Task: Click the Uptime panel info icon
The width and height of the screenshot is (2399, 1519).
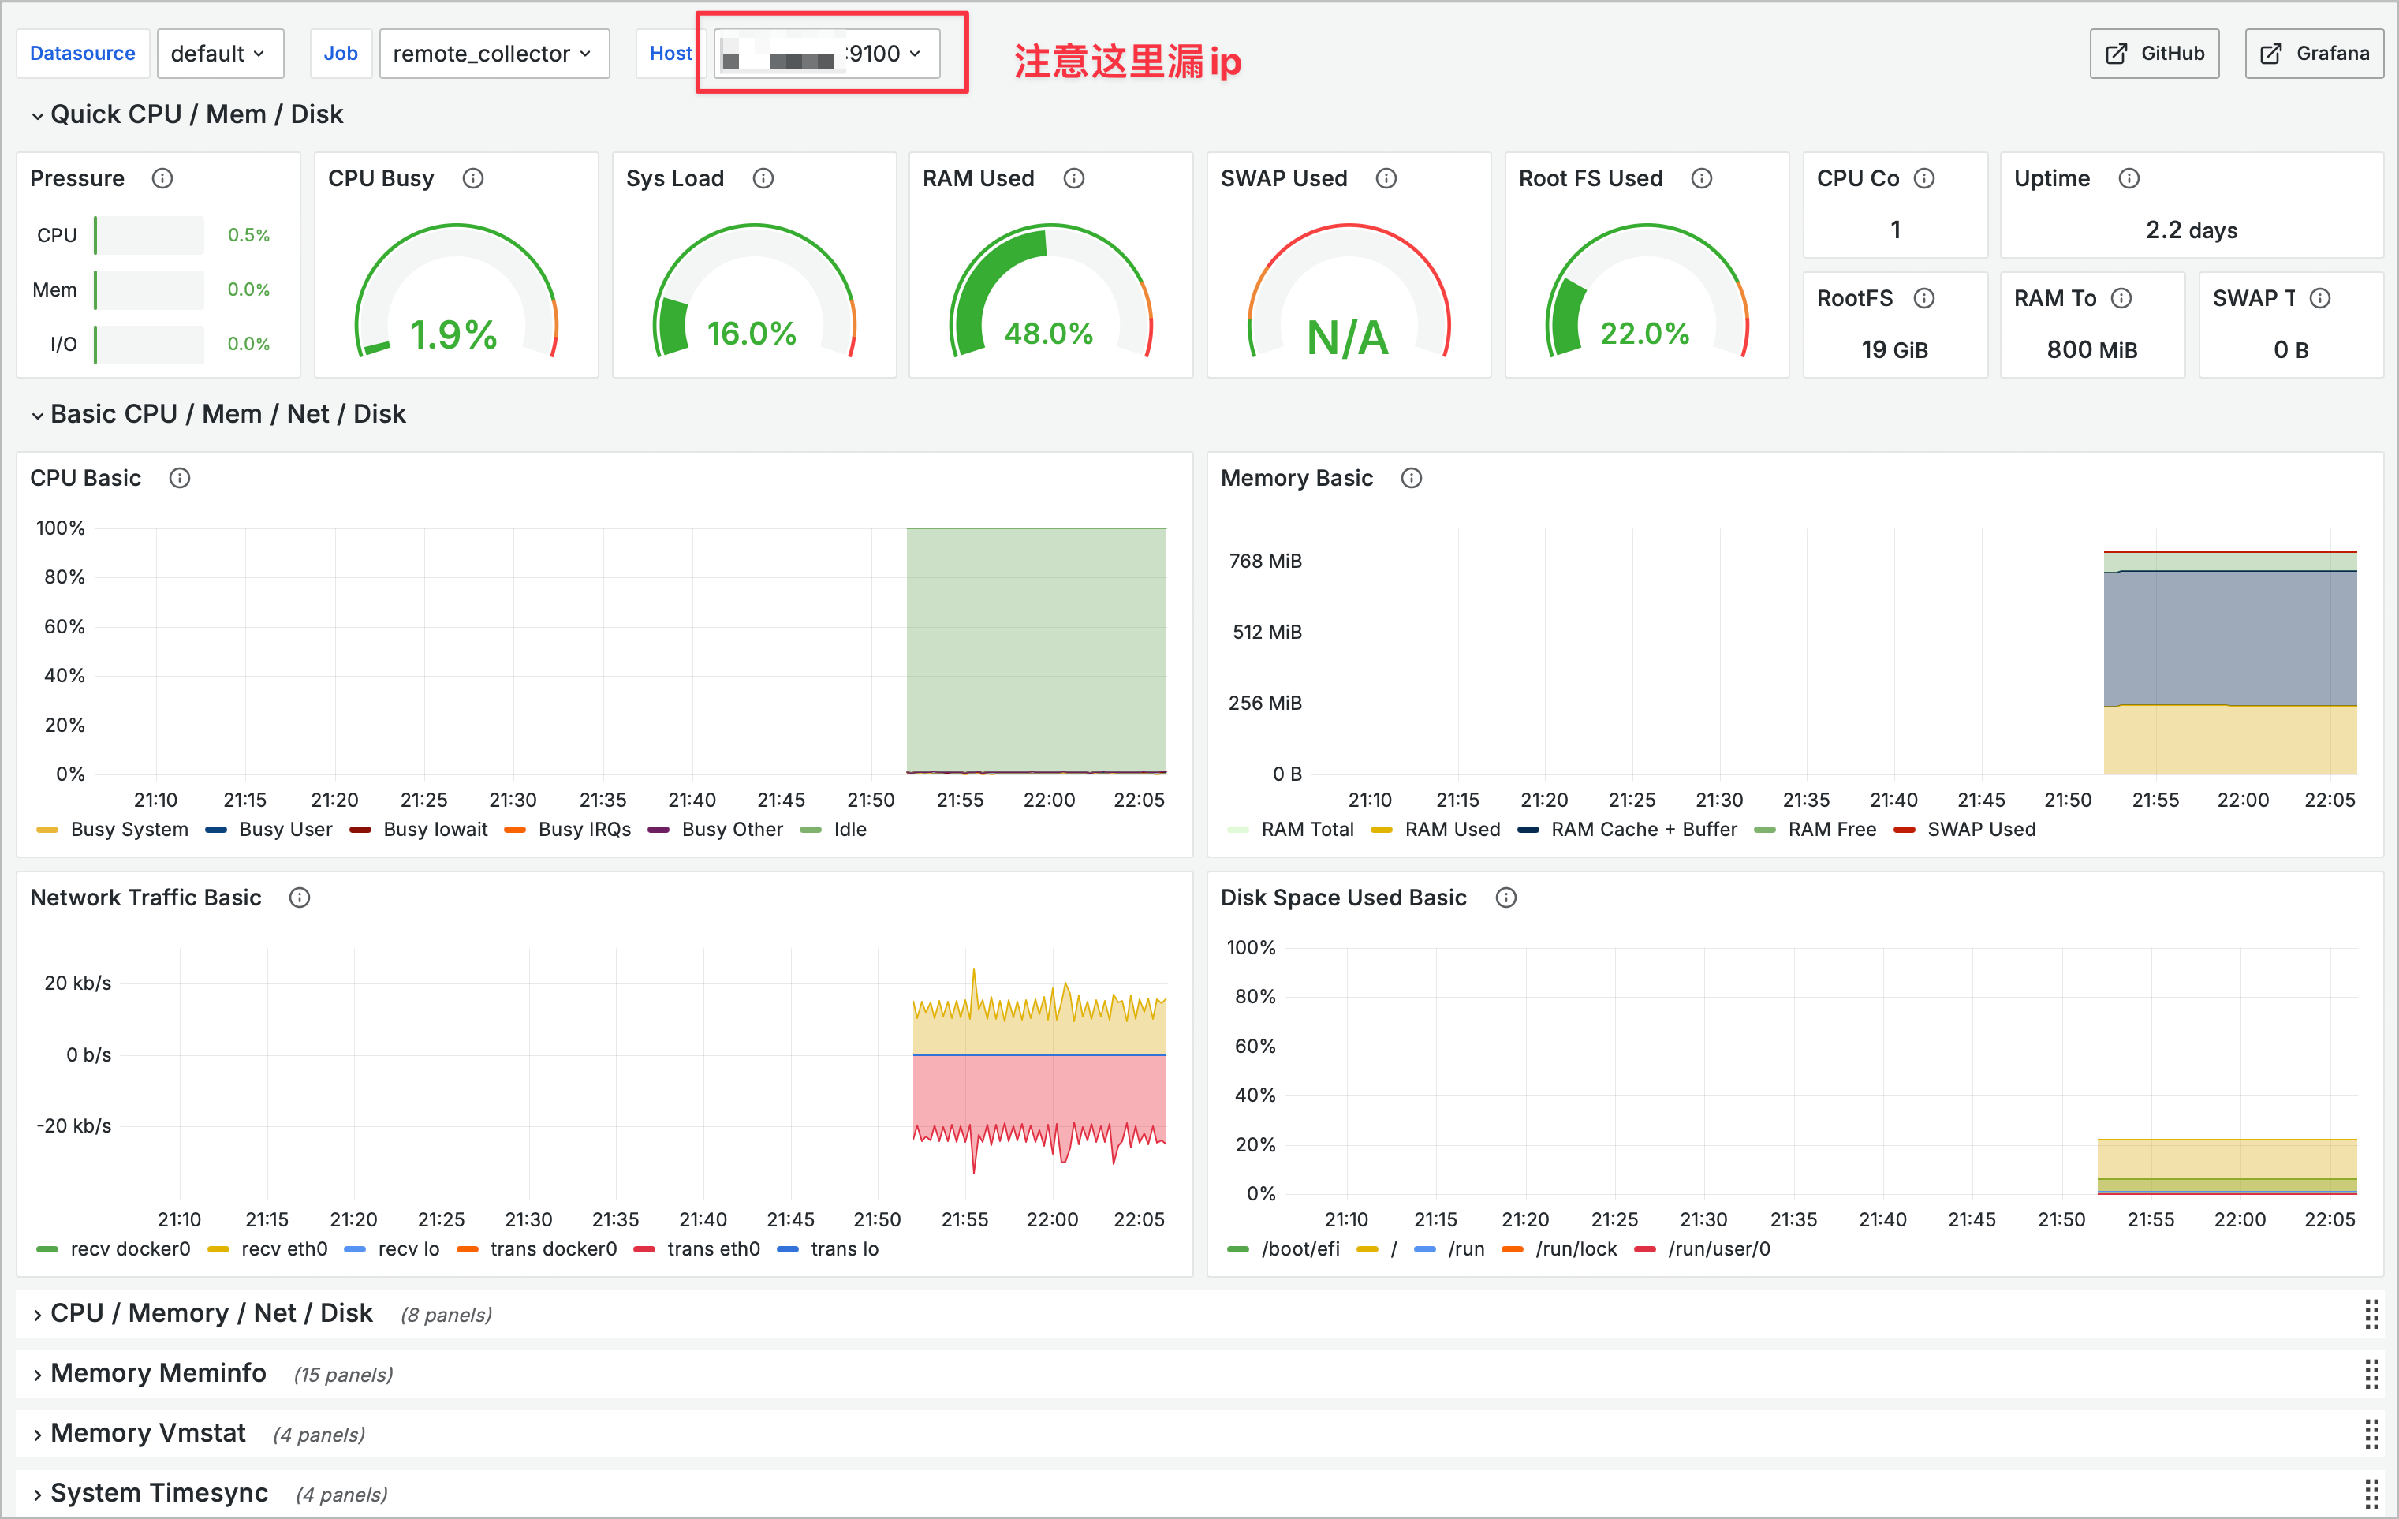Action: click(x=2129, y=178)
